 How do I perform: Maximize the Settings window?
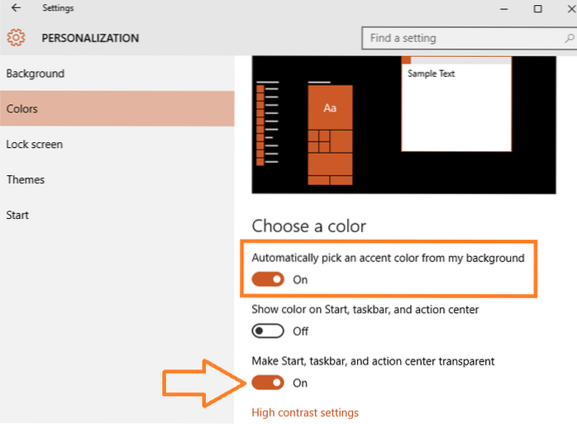coord(537,8)
